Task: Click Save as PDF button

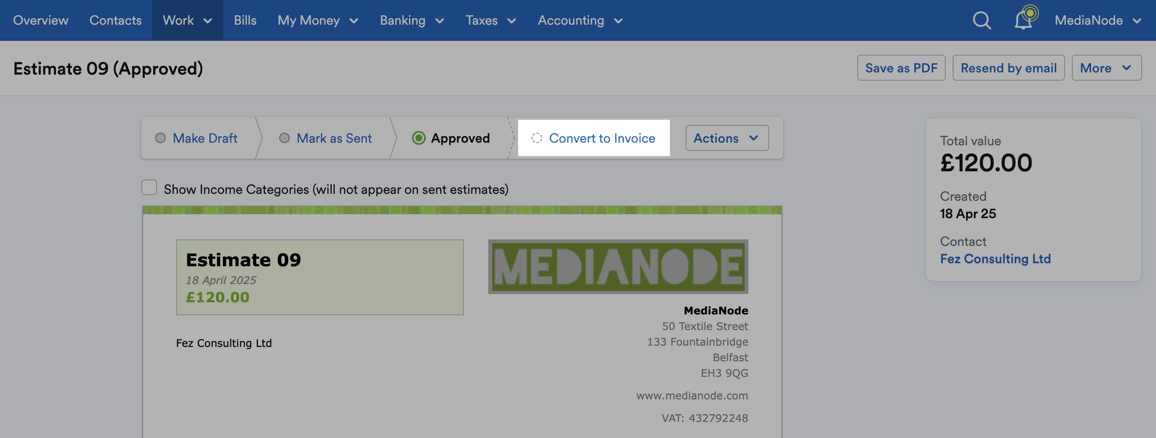Action: 901,68
